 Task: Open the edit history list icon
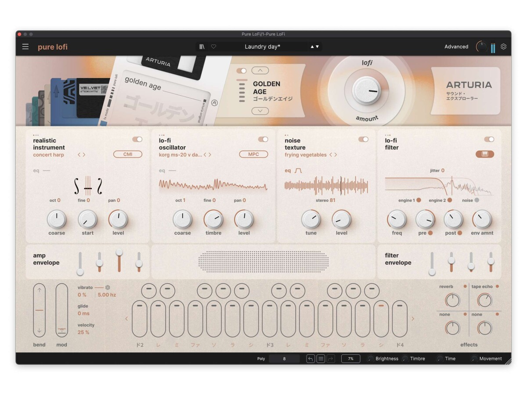click(x=321, y=359)
